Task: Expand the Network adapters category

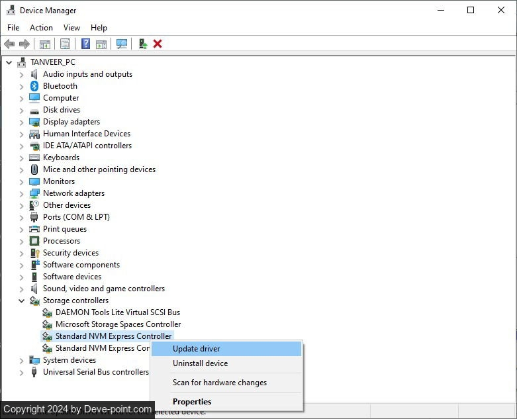Action: tap(22, 193)
